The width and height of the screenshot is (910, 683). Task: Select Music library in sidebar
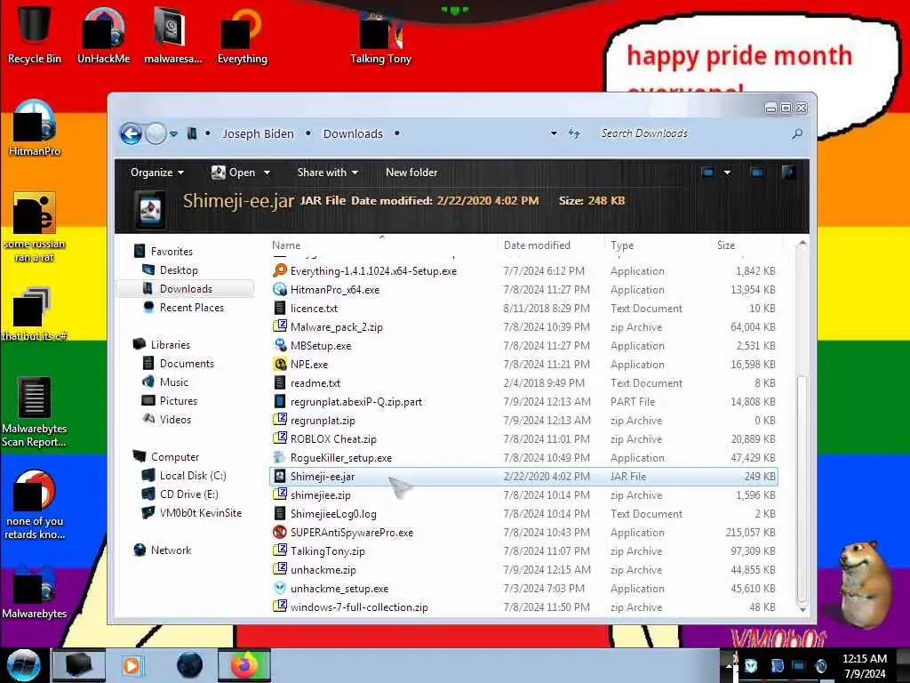[x=173, y=382]
